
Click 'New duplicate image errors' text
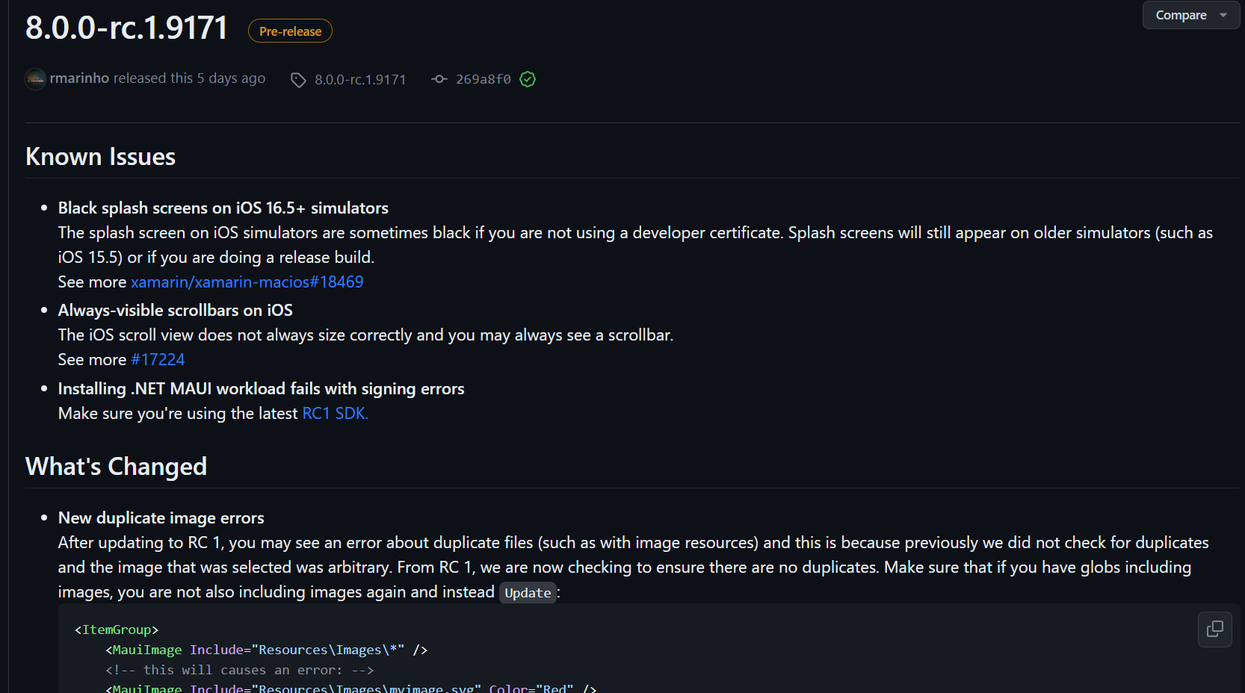(x=161, y=518)
